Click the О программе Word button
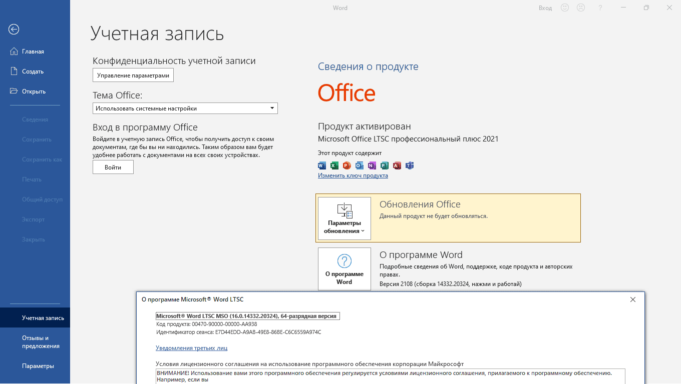681x384 pixels. tap(345, 269)
